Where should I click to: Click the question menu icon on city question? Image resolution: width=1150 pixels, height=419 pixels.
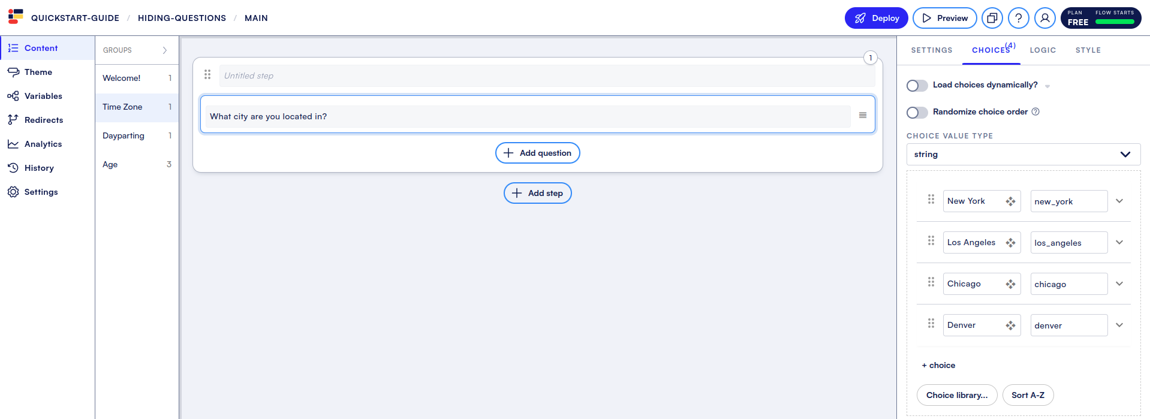pos(863,115)
